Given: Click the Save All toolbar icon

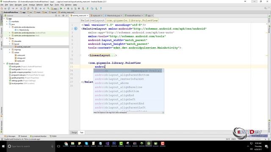Looking at the screenshot, I should pos(6,8).
